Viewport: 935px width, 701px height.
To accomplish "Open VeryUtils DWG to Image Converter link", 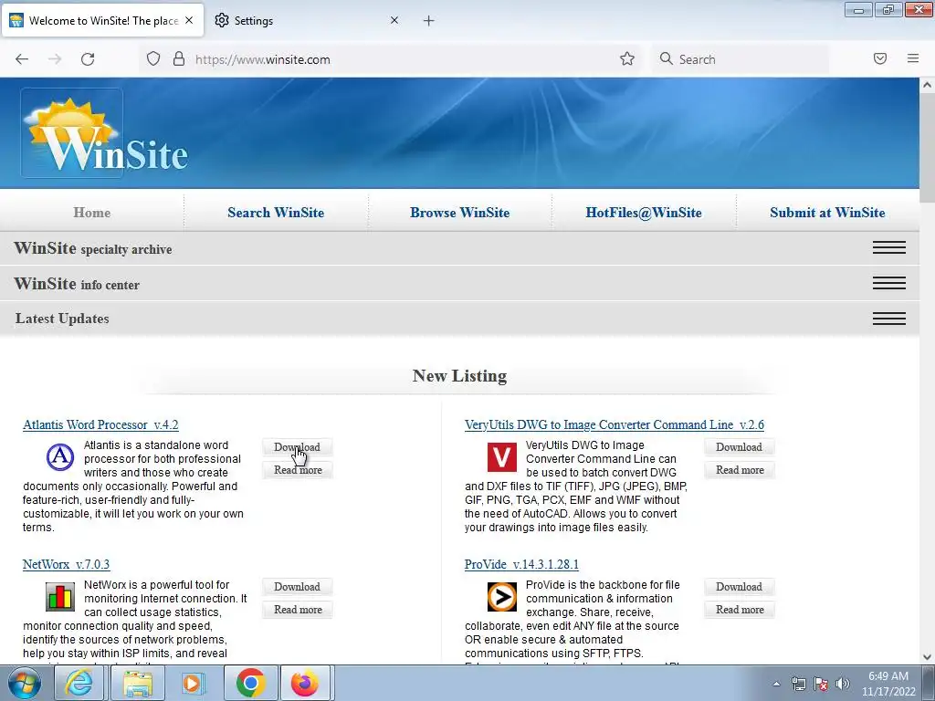I will (x=615, y=424).
